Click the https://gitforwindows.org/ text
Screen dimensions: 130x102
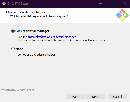click(17, 90)
